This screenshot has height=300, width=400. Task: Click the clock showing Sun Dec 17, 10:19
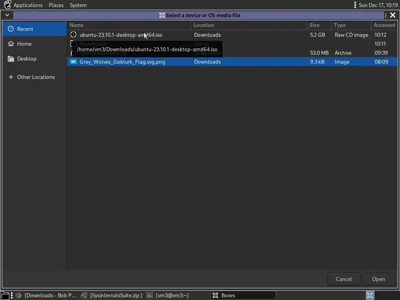coord(378,5)
